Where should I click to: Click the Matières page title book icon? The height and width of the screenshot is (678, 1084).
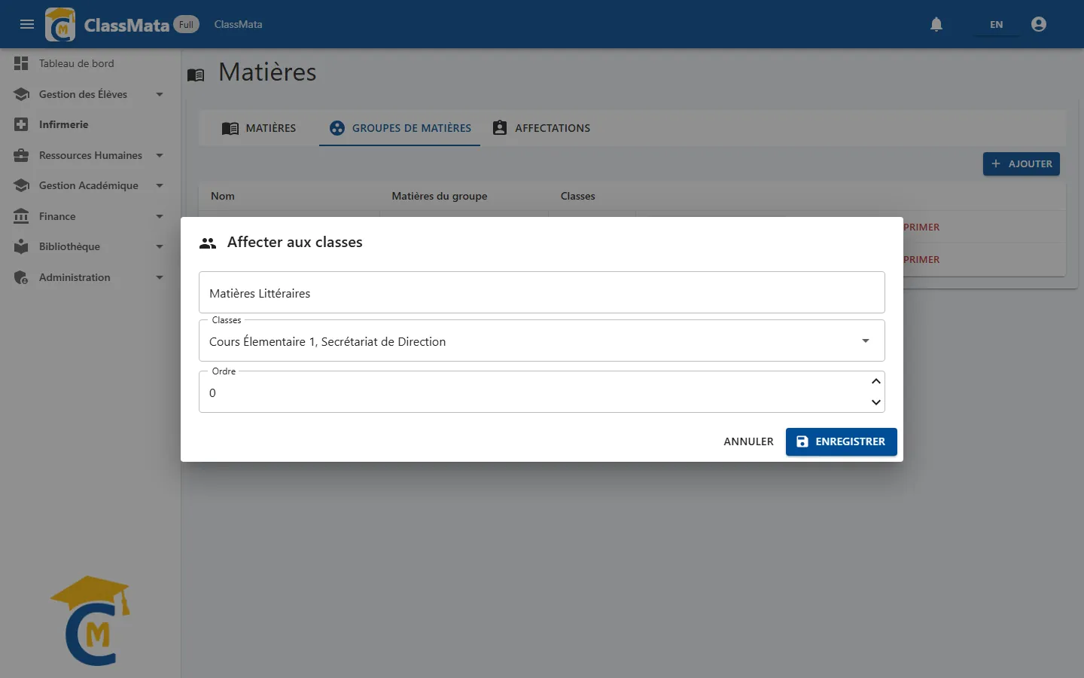pos(196,75)
